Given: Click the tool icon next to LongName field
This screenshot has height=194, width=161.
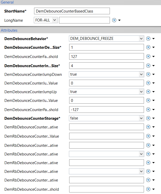Looking at the screenshot, I should (x=114, y=20).
